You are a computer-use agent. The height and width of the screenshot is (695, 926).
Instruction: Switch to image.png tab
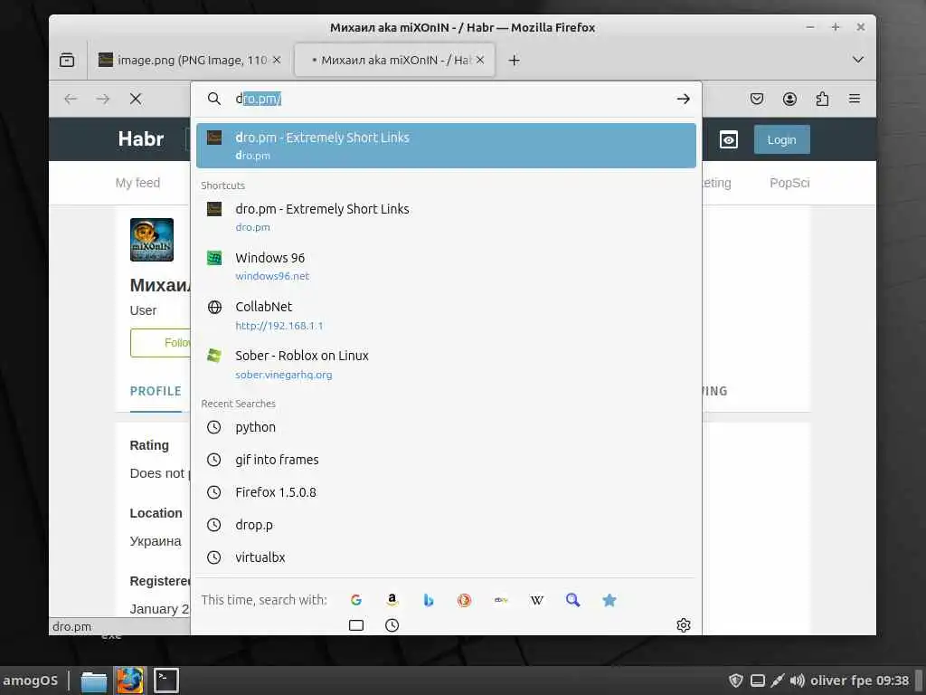click(x=190, y=60)
